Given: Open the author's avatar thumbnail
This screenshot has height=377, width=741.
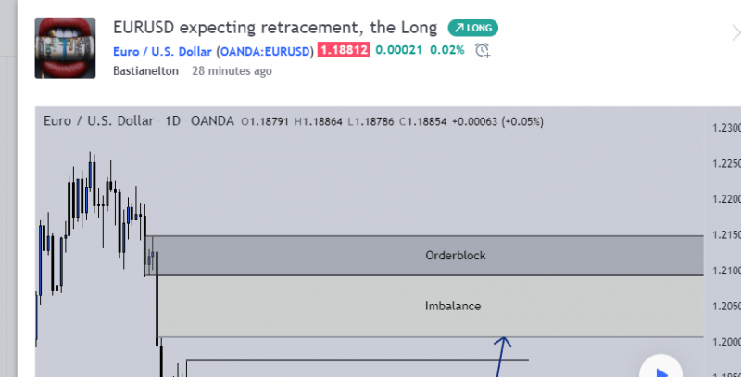Looking at the screenshot, I should (65, 48).
